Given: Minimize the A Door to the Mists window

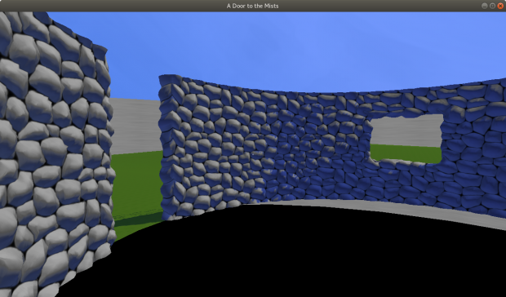Looking at the screenshot, I should tap(485, 6).
